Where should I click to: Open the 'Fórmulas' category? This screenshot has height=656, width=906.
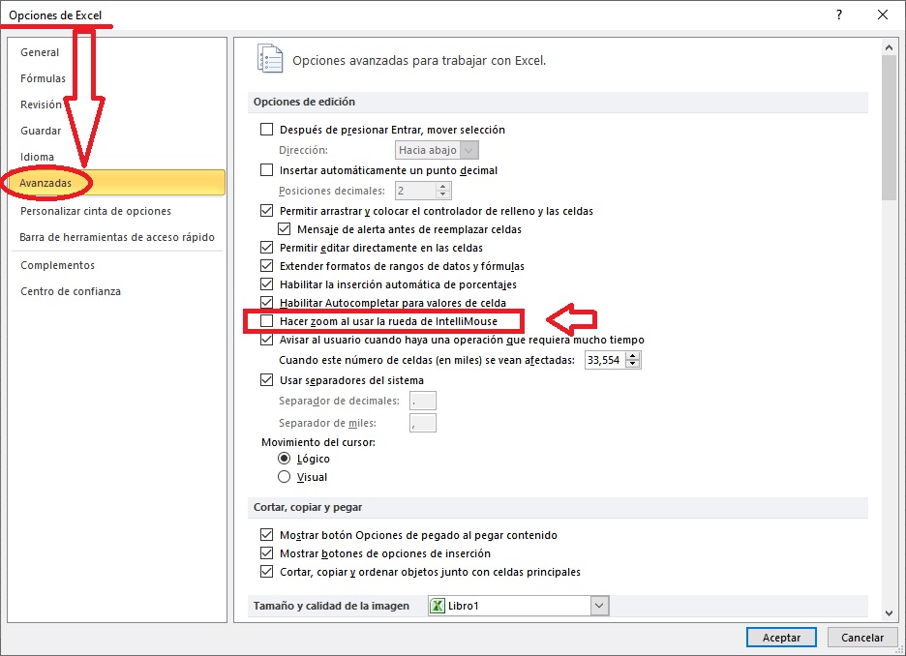(44, 78)
